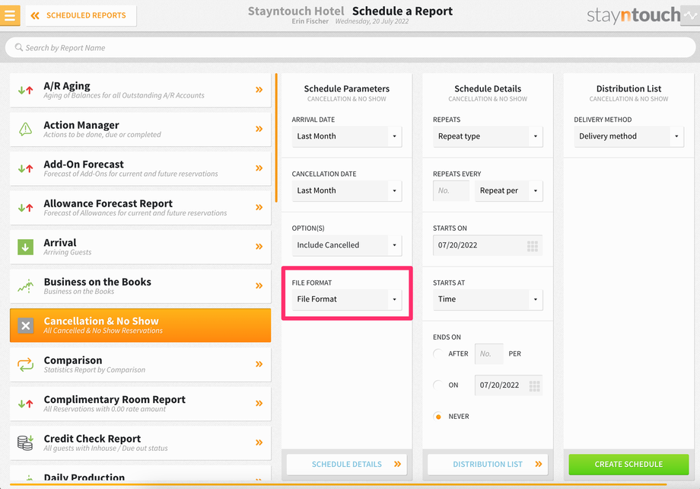Click the Allowance Forecast Report chevron arrow
The width and height of the screenshot is (700, 489).
(259, 207)
